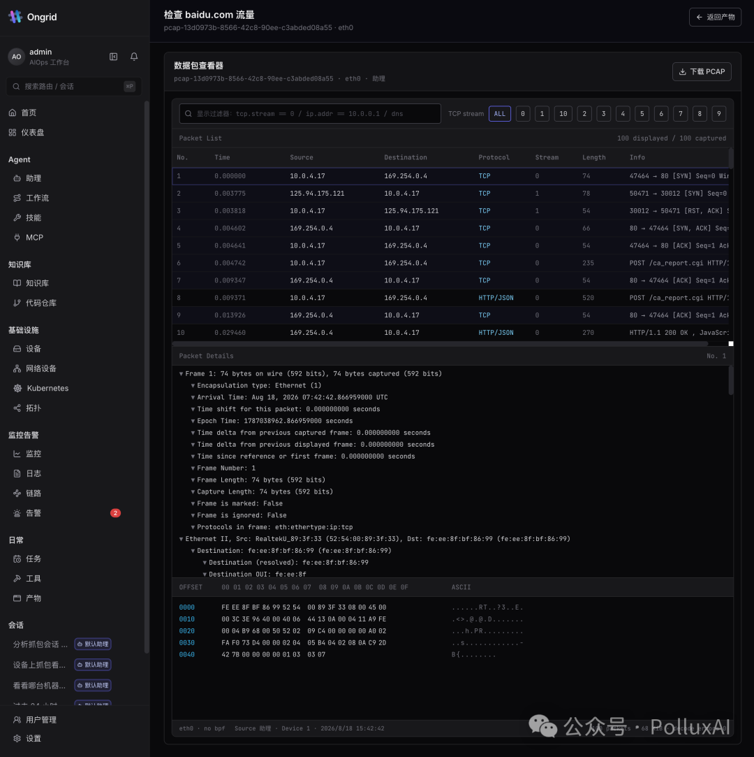The width and height of the screenshot is (754, 757).
Task: Toggle the Arrival Time row triangle
Action: click(193, 397)
